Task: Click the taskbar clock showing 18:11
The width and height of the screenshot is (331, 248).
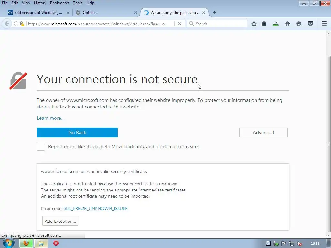Action: pos(315,243)
